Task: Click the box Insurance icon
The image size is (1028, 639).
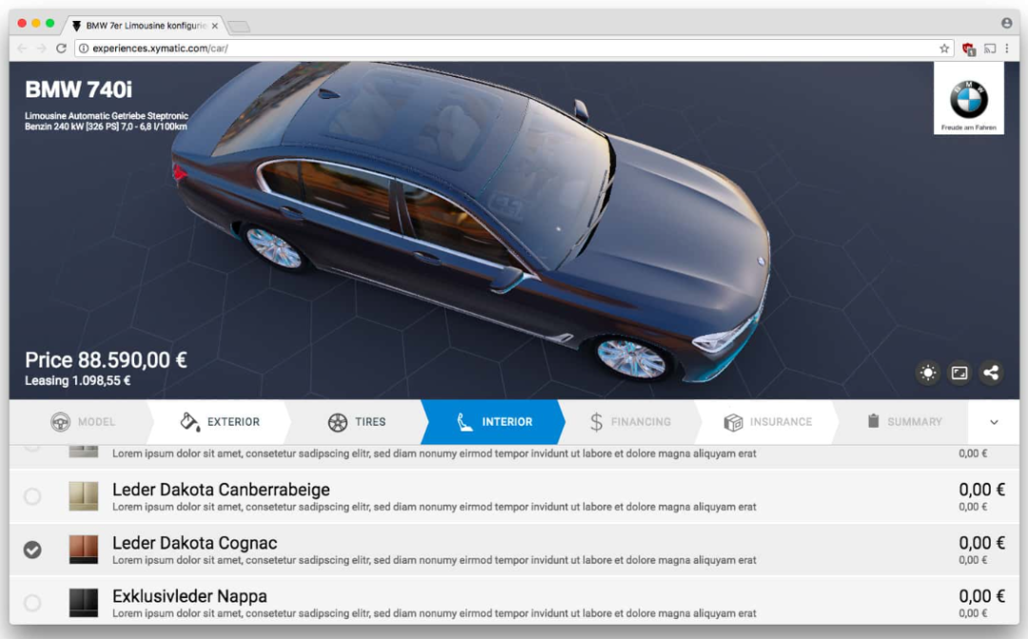Action: [x=733, y=422]
